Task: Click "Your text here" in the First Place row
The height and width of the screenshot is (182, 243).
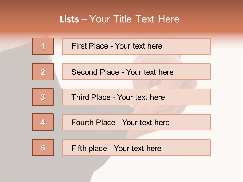Action: pos(138,46)
